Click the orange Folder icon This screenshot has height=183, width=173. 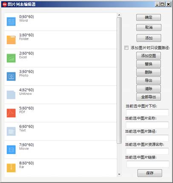[11, 40]
